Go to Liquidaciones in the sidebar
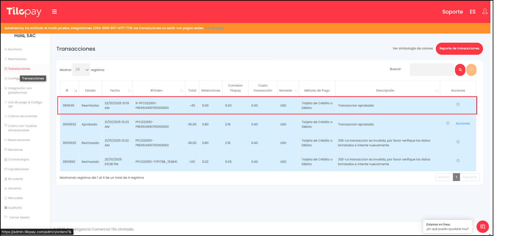 (18, 169)
